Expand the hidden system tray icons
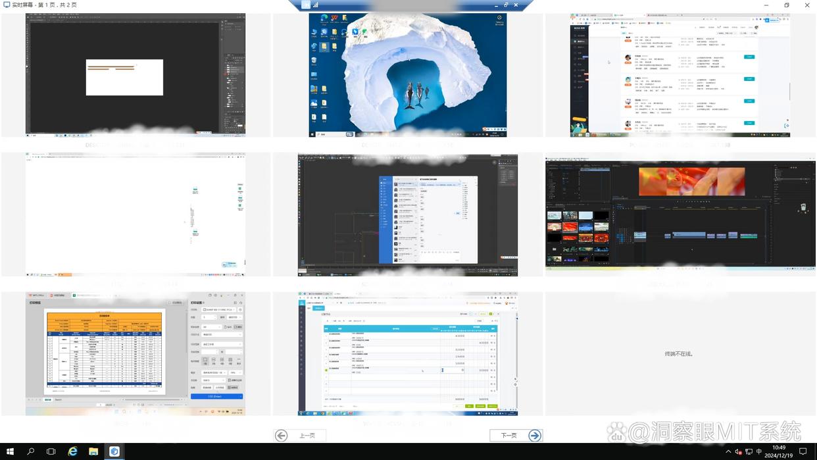The height and width of the screenshot is (460, 817). [728, 452]
